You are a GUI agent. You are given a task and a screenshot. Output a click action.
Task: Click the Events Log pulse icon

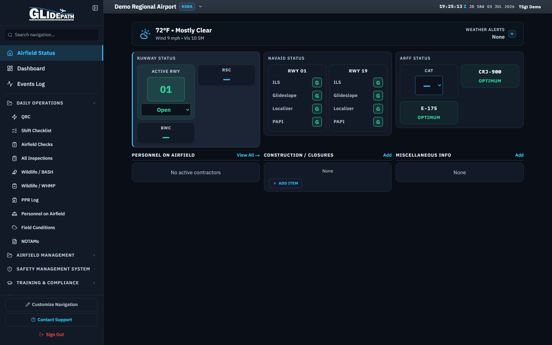[x=10, y=84]
